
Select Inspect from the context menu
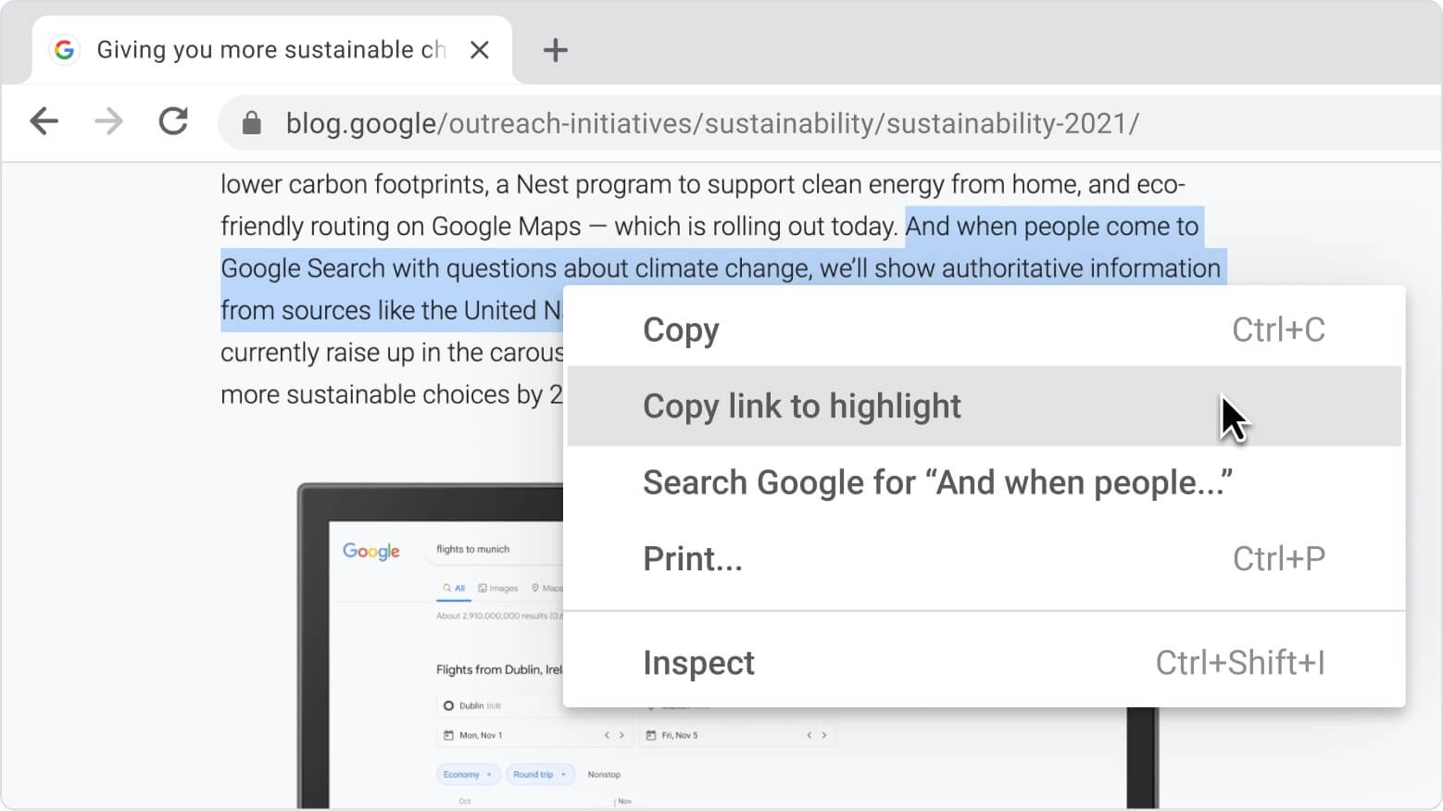click(x=699, y=662)
